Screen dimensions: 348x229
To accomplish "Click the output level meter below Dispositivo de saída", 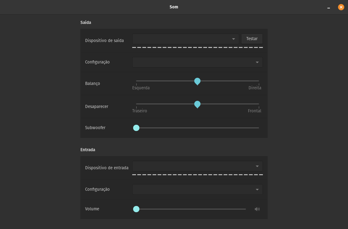I will (197, 48).
